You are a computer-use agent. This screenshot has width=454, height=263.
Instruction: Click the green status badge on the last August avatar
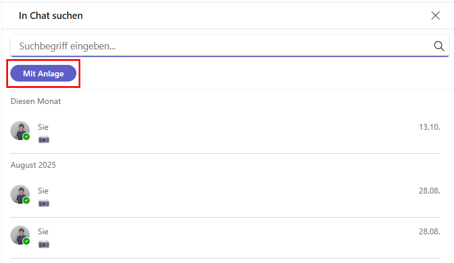pos(26,241)
